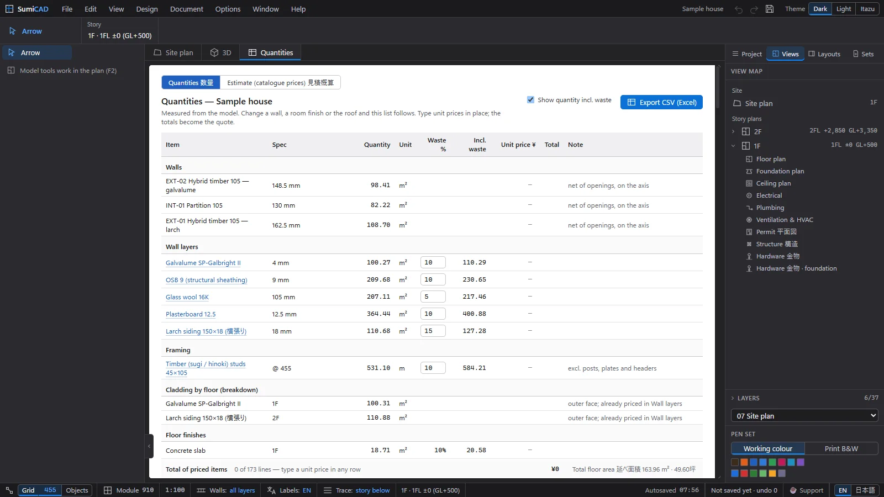Switch language to 日本語
884x497 pixels.
click(865, 490)
